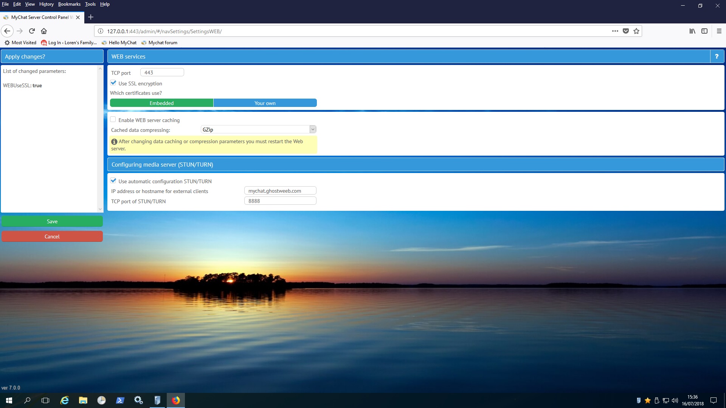Open the Firefox library icon
The width and height of the screenshot is (726, 408).
coord(692,31)
